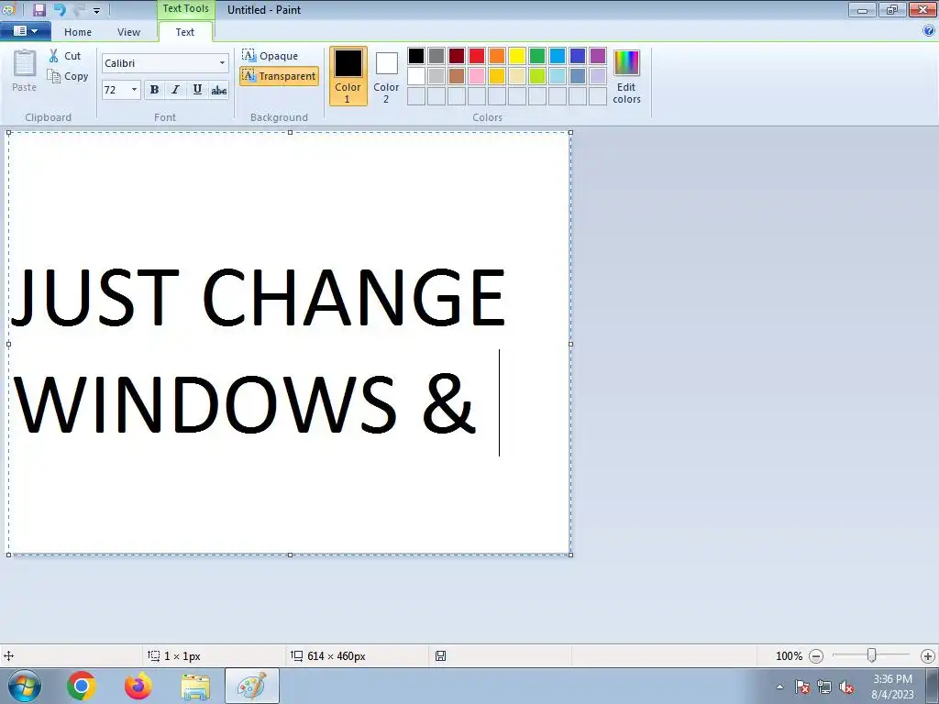Click the Paste clipboard button
This screenshot has height=704, width=939.
25,71
